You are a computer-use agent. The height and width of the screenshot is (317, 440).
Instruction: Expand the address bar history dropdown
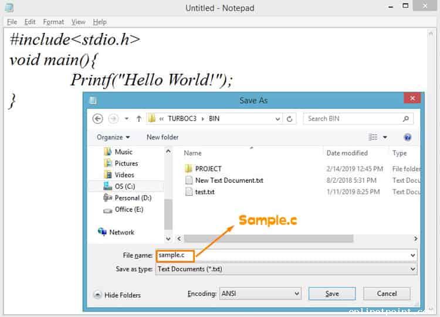click(277, 119)
